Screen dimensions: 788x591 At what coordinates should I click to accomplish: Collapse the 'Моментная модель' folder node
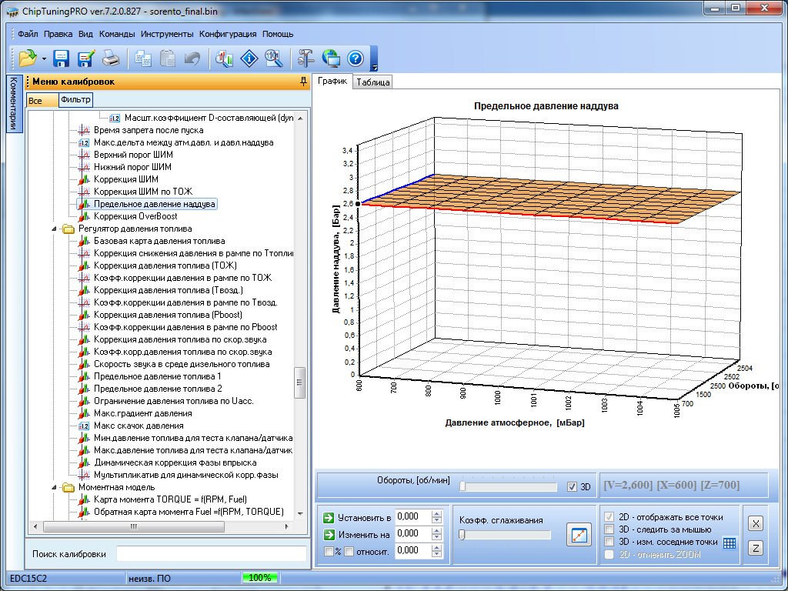tap(55, 487)
